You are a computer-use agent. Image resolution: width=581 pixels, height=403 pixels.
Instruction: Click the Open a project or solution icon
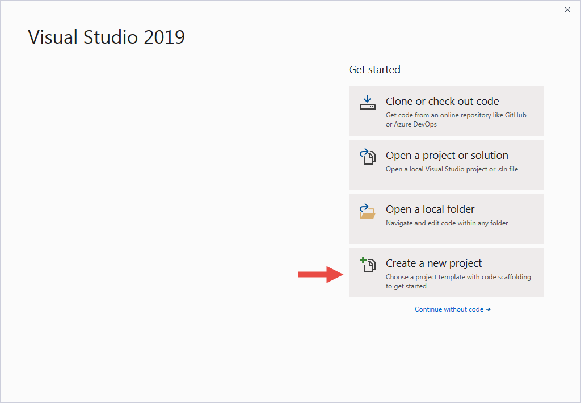click(x=367, y=157)
